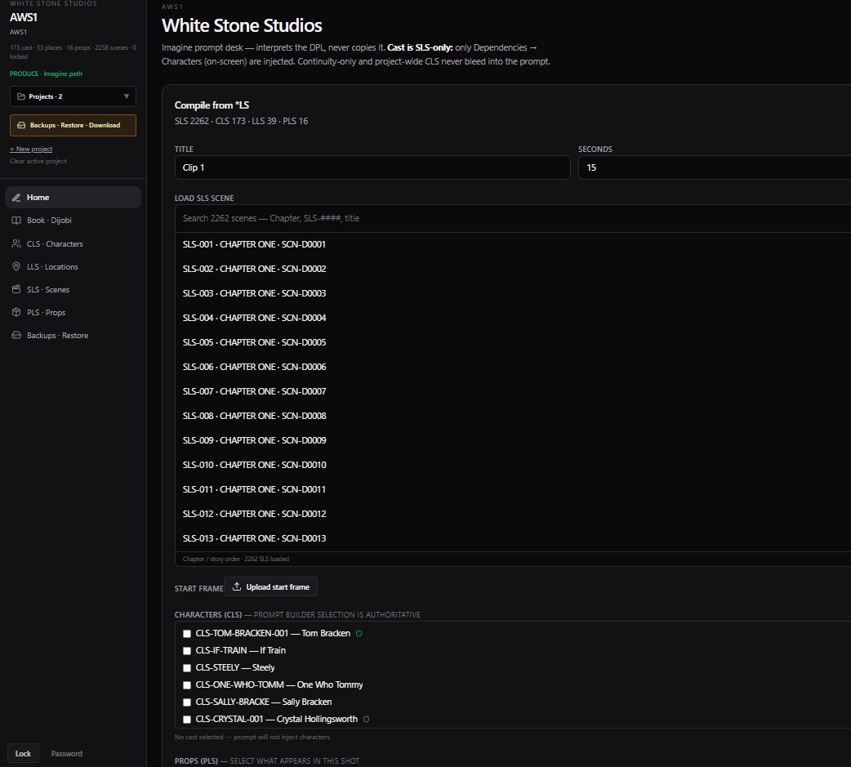Screen dimensions: 851x767
Task: Select the One Who Tommy character checkbox
Action: tap(187, 685)
